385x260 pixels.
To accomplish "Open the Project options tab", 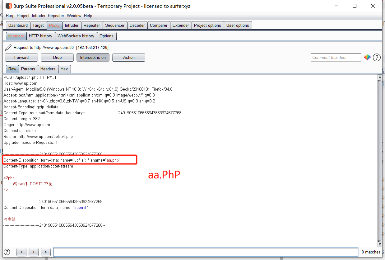I will (x=207, y=26).
